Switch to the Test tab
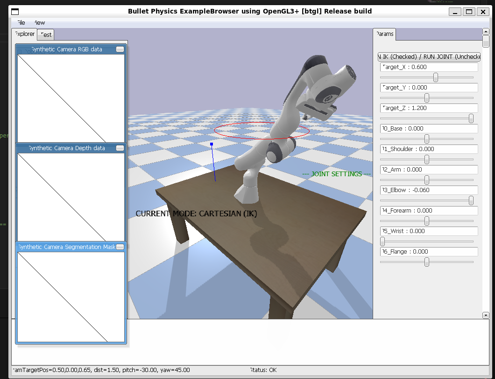495x379 pixels. [x=46, y=34]
